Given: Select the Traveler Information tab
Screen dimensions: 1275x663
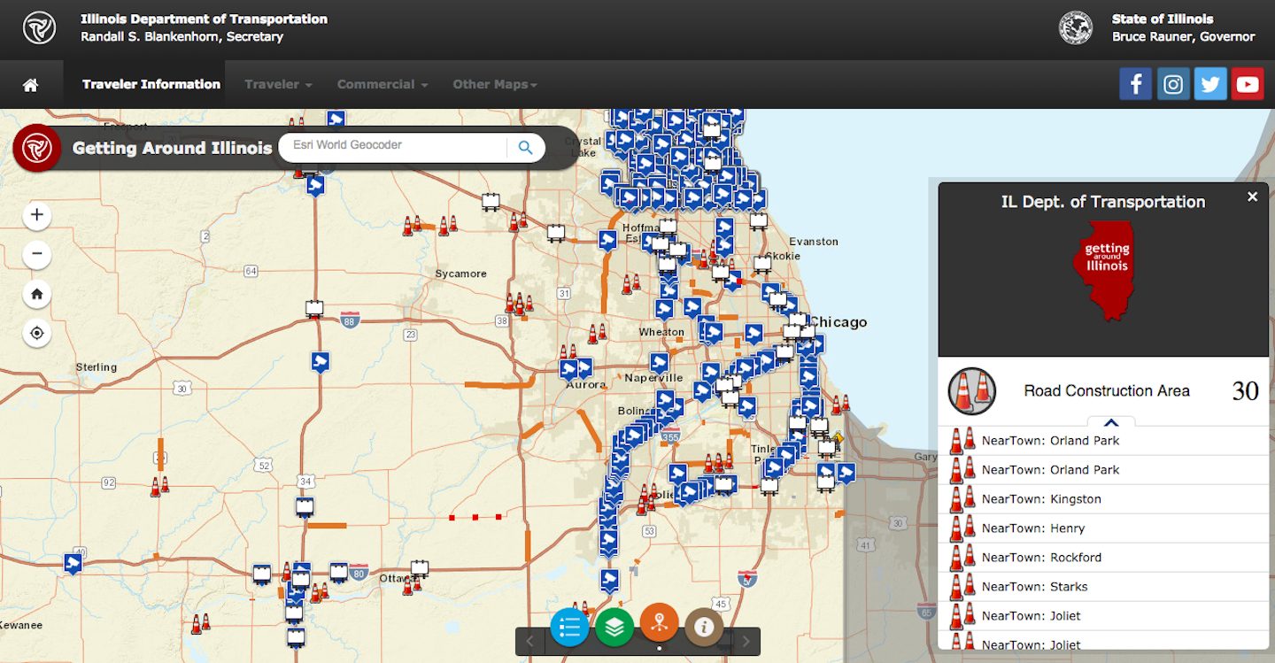Looking at the screenshot, I should [x=151, y=83].
